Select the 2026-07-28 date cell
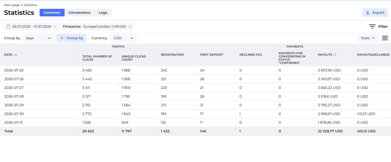Viewport: 391px width, 162px height. coord(14,96)
